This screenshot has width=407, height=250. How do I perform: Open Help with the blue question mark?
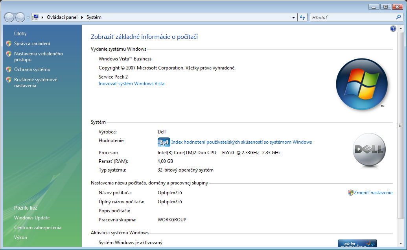393,29
